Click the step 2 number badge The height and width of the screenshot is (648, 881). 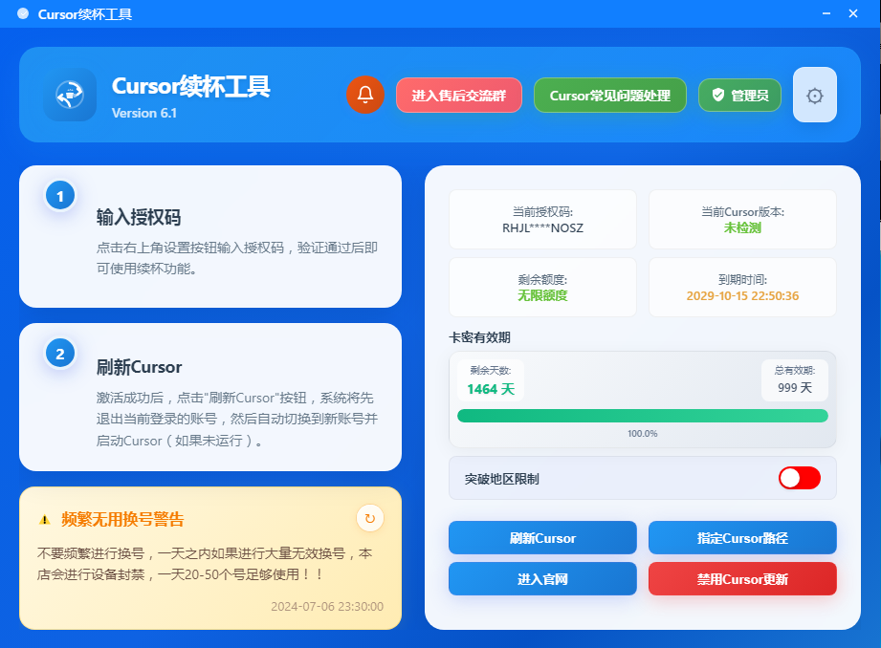coord(60,355)
